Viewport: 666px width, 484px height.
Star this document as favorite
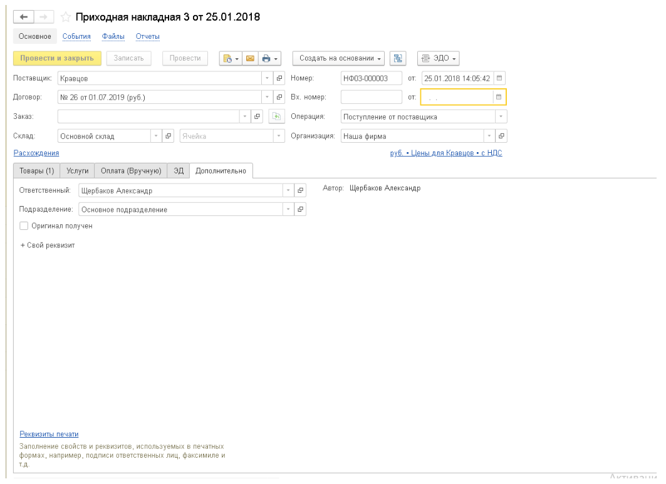66,18
